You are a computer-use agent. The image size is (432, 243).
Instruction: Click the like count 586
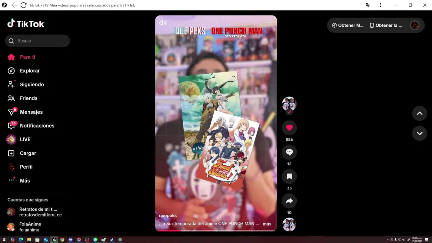pyautogui.click(x=289, y=140)
